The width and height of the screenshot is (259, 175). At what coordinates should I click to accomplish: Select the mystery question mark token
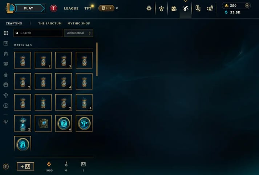click(x=64, y=123)
